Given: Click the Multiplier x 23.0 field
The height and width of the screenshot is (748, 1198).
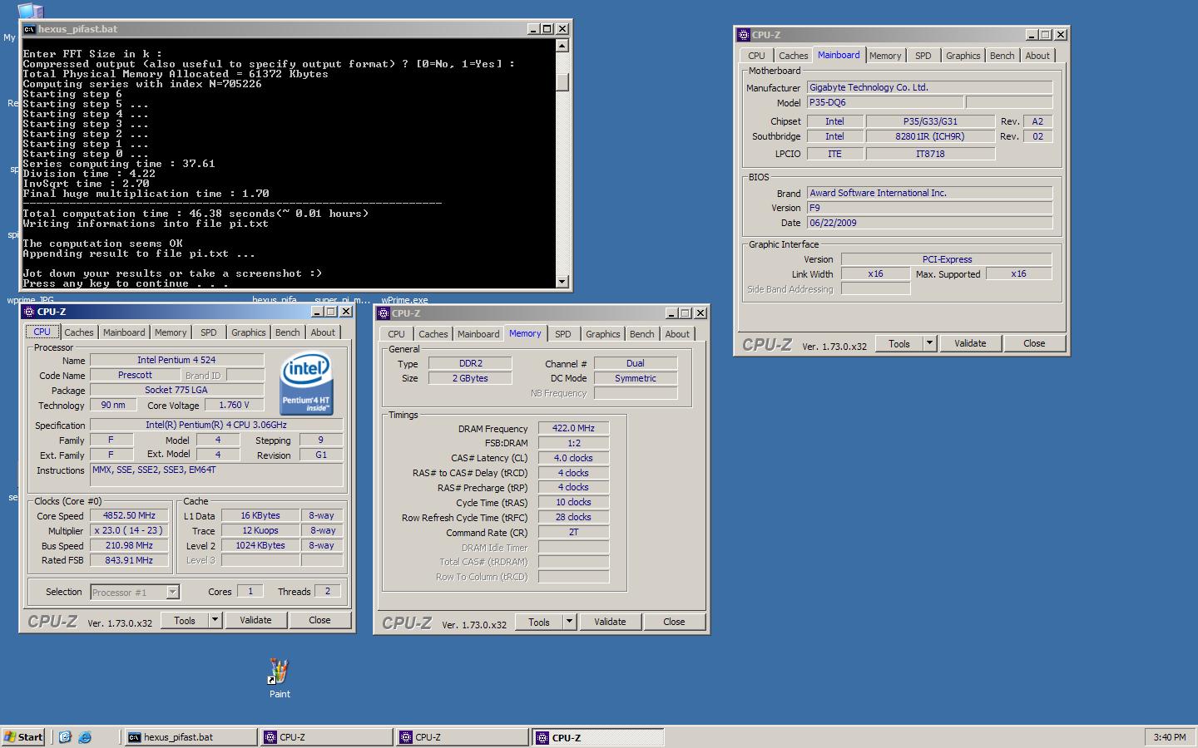Looking at the screenshot, I should point(129,530).
